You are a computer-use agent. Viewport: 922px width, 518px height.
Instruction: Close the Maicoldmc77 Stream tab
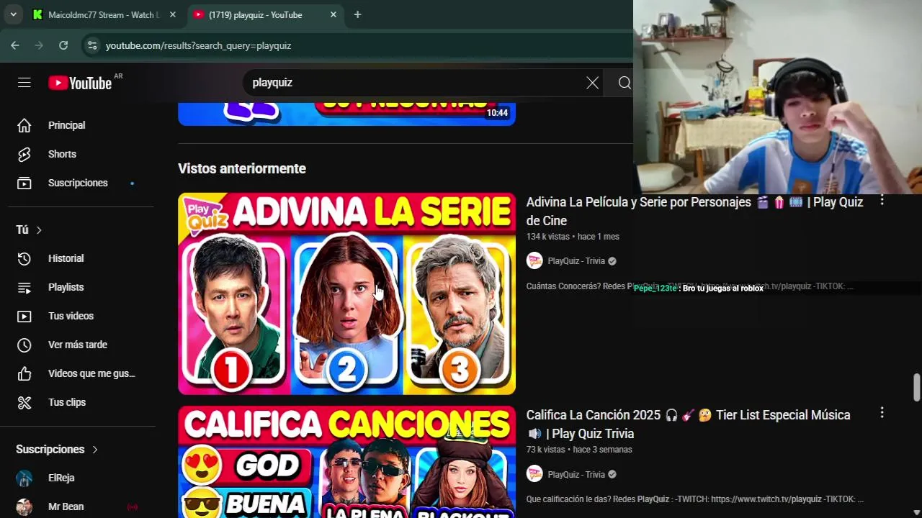[172, 14]
